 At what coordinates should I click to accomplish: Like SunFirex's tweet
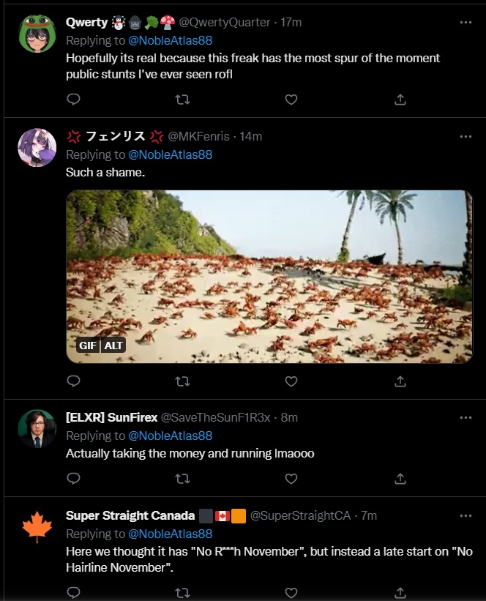[x=291, y=479]
